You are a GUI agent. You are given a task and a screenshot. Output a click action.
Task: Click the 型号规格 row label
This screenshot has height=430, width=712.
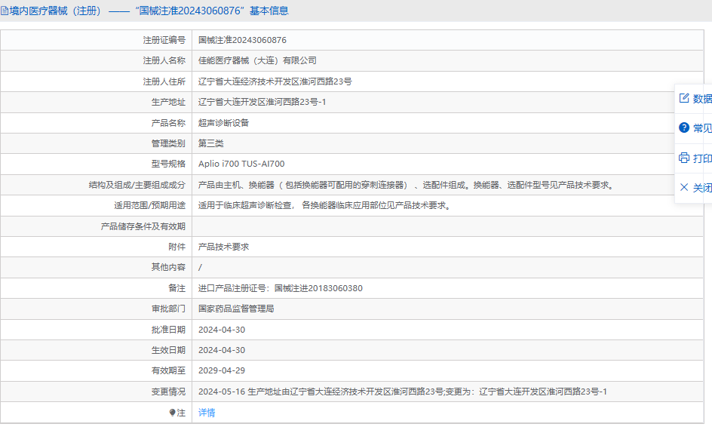(x=168, y=164)
